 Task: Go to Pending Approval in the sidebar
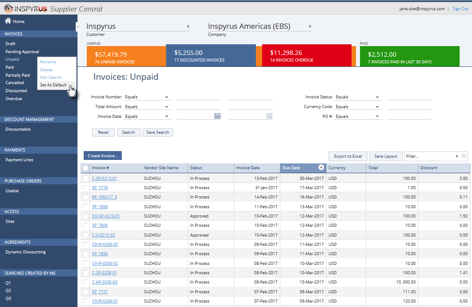click(x=22, y=51)
